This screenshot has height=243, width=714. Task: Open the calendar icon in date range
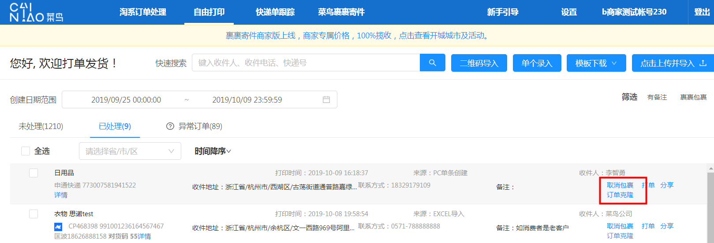[326, 99]
